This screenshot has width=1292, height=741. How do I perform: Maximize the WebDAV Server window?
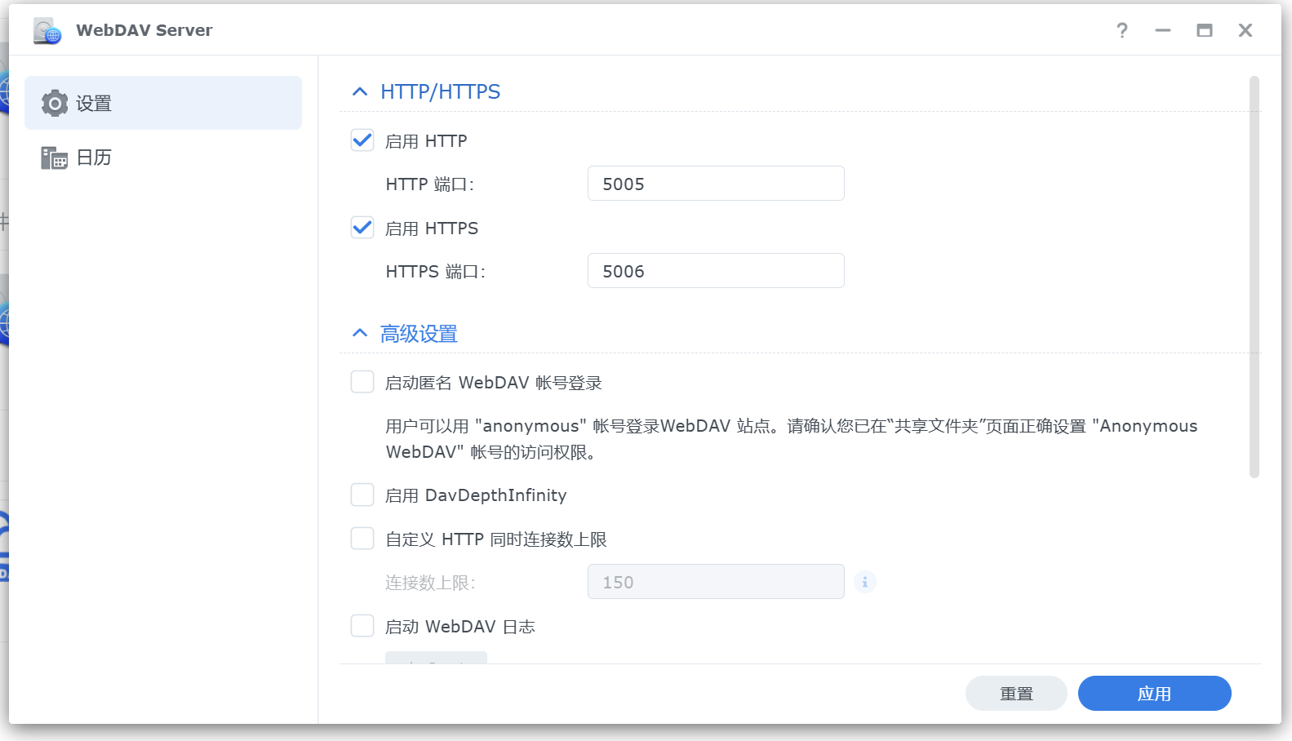tap(1204, 31)
